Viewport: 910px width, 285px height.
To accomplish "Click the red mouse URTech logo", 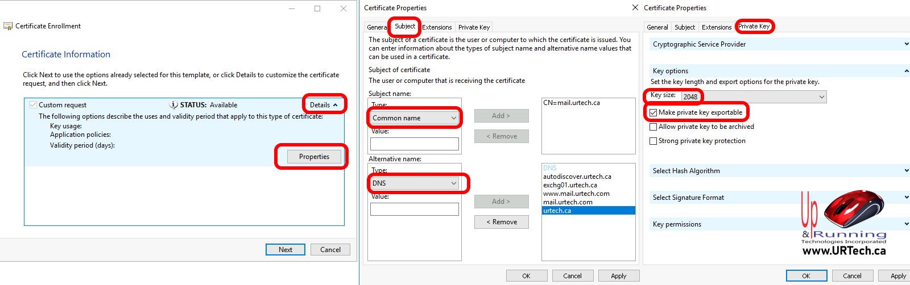I will pos(853,210).
